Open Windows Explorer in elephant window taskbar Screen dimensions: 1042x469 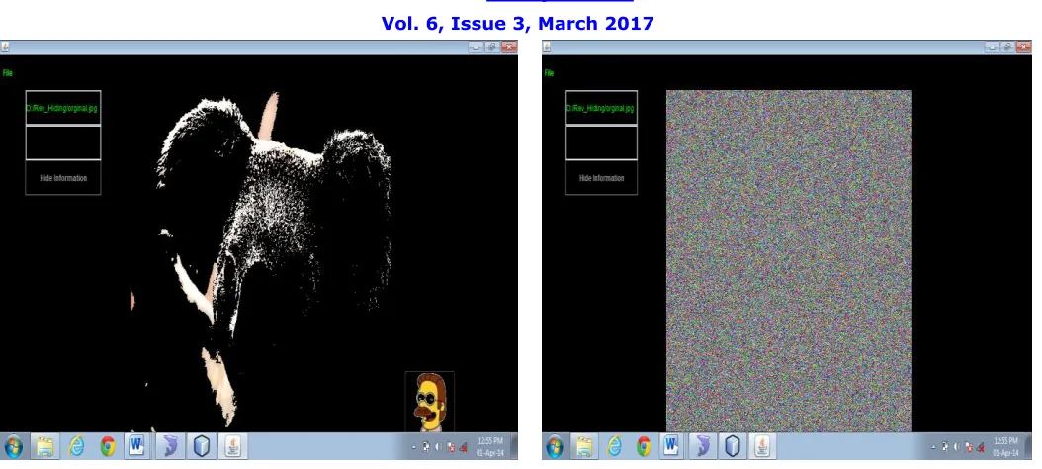[45, 446]
